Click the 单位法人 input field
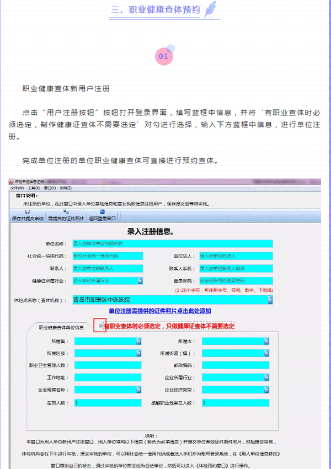331x469 pixels. pos(236,256)
